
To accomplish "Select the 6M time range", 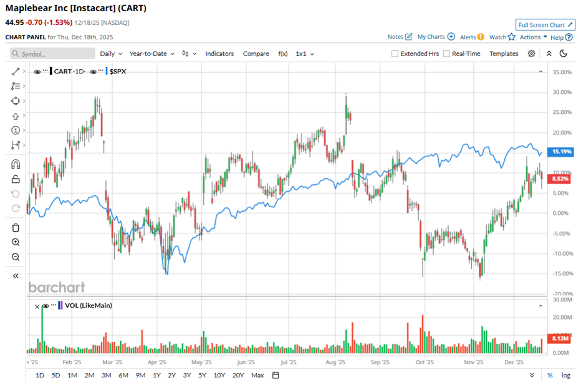I will tap(123, 375).
